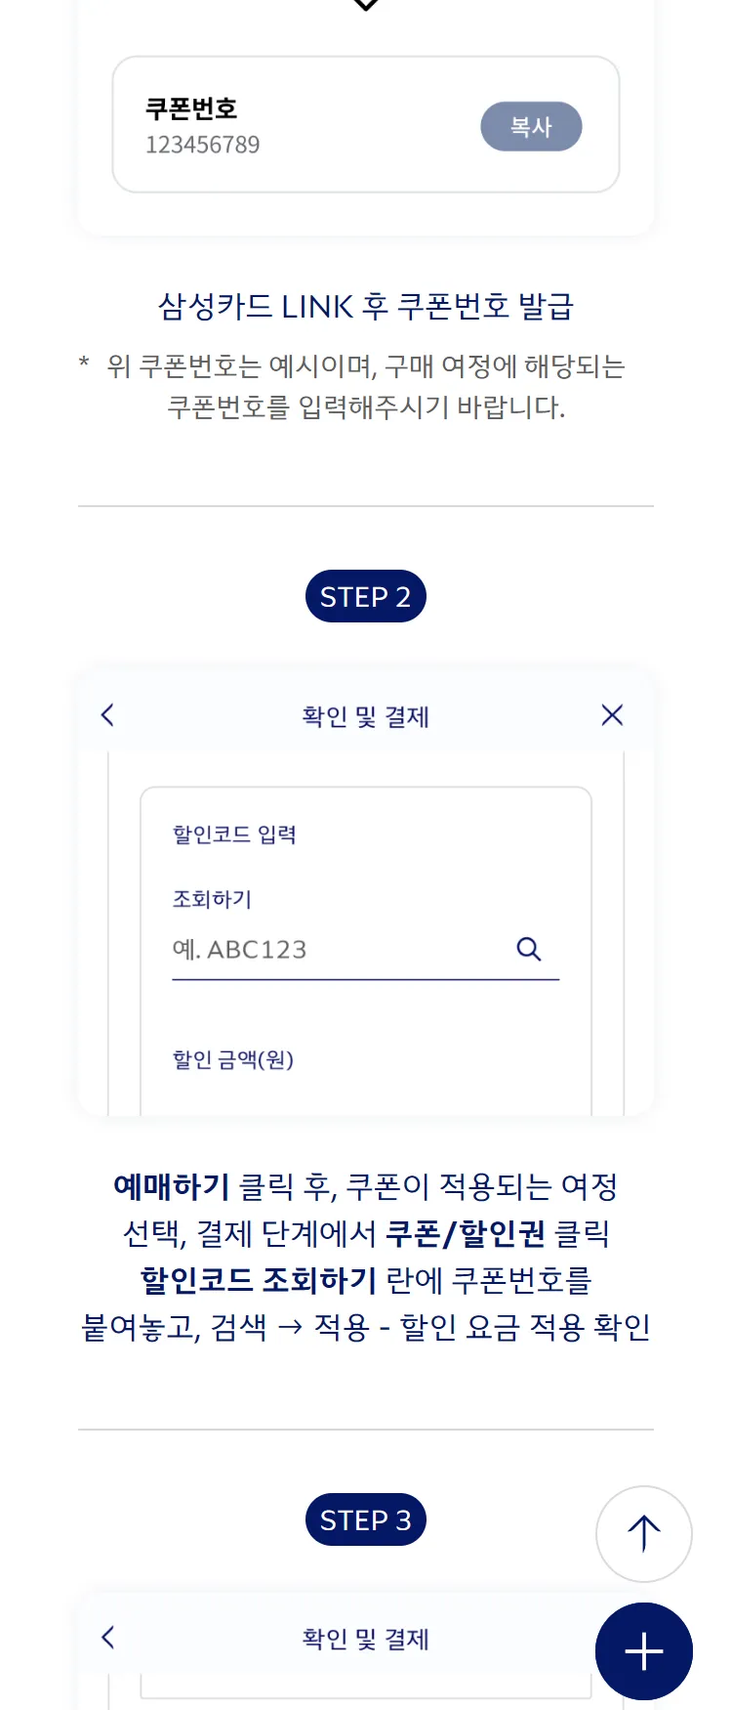
Task: Click the 삼성카드 LINK 후 쿠폰번호 발급 text
Action: pyautogui.click(x=365, y=307)
